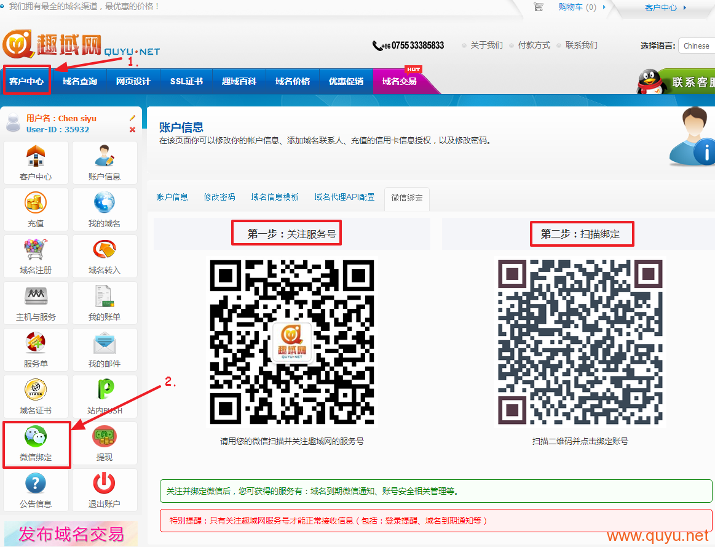The width and height of the screenshot is (715, 547).
Task: Select the 微信绑定 tab
Action: tap(407, 198)
